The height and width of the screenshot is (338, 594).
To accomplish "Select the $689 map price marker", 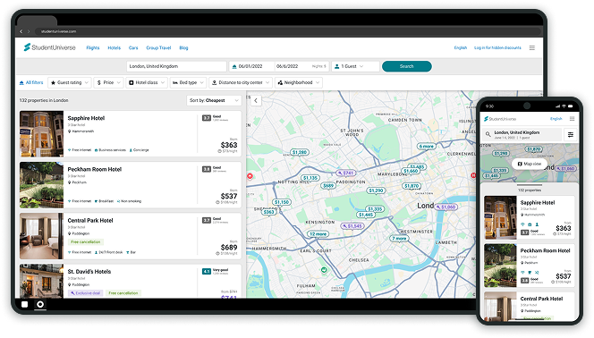I will (x=328, y=185).
